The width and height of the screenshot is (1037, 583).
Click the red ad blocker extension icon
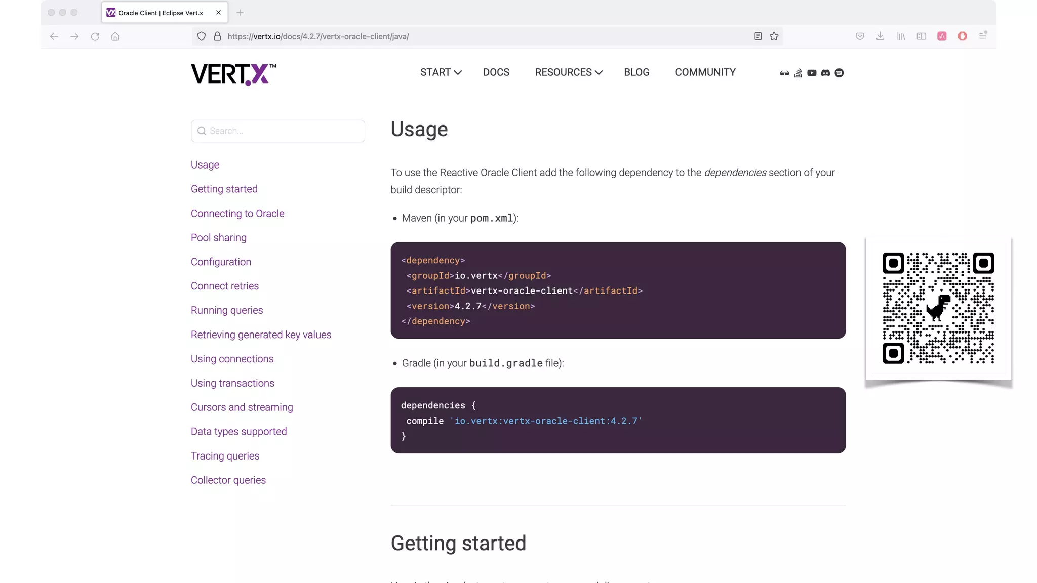click(963, 36)
